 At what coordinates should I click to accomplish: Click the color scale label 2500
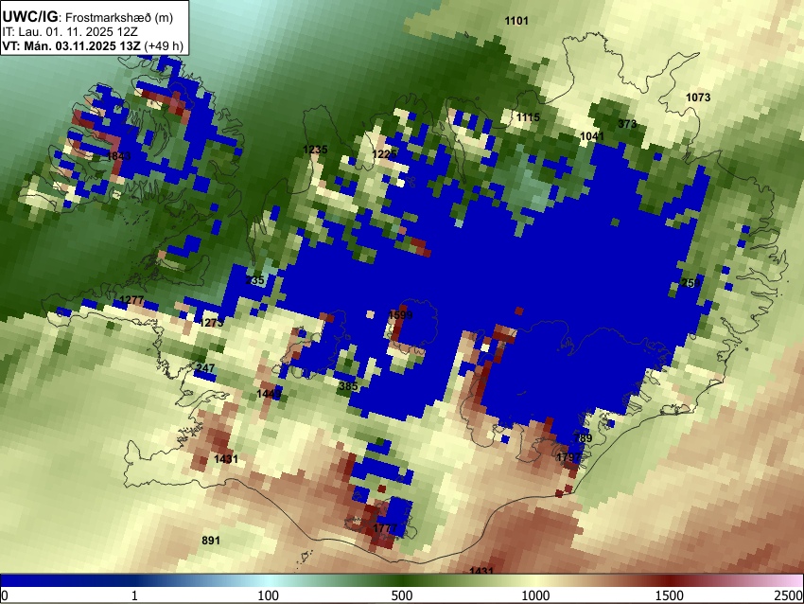click(790, 595)
